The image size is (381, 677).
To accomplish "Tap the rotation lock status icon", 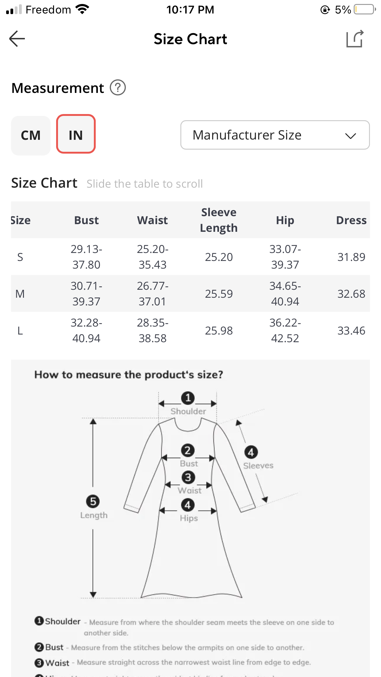I will (325, 10).
